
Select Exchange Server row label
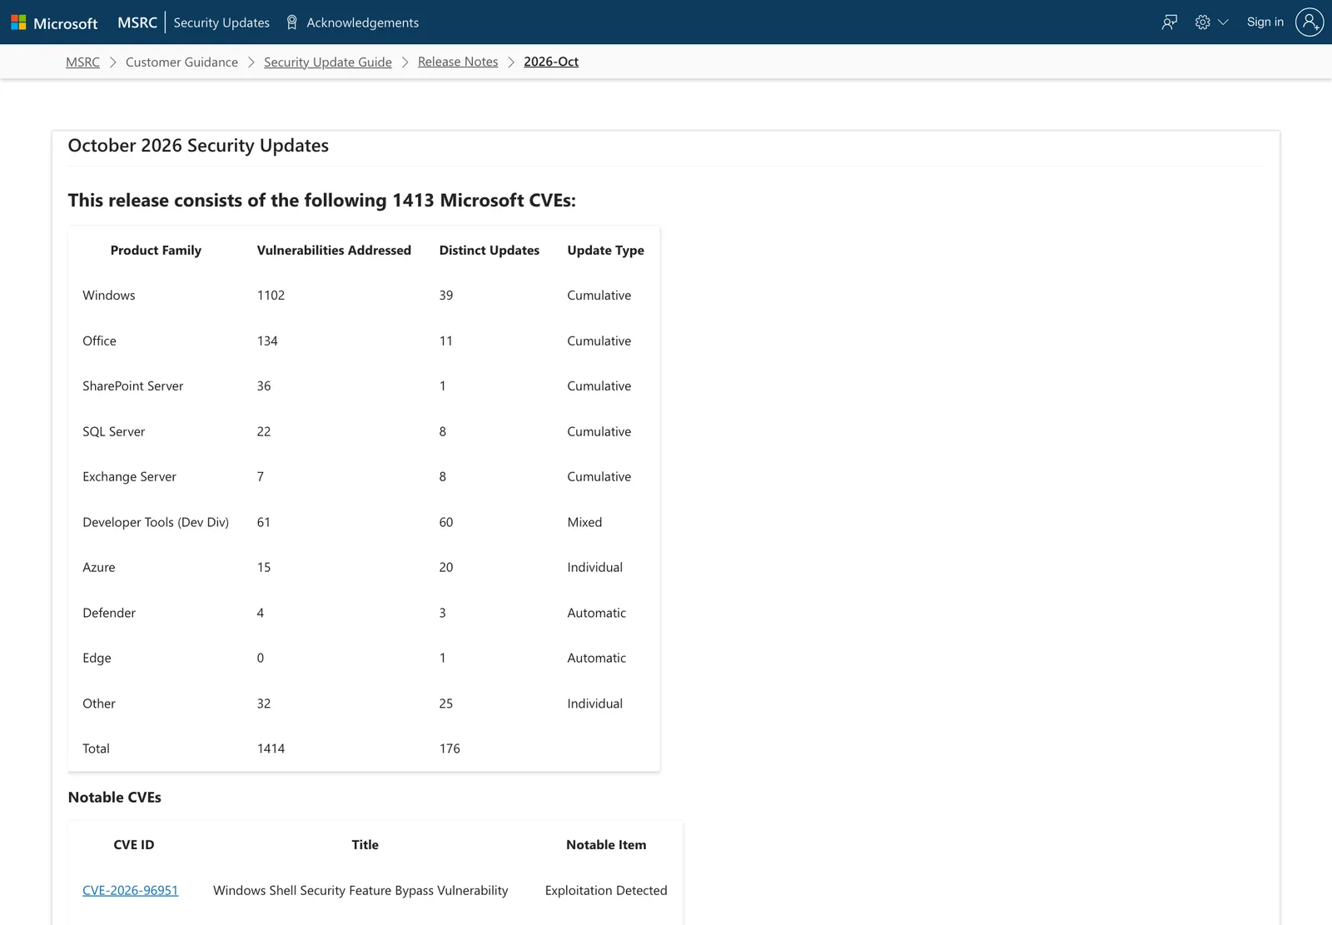click(x=129, y=476)
